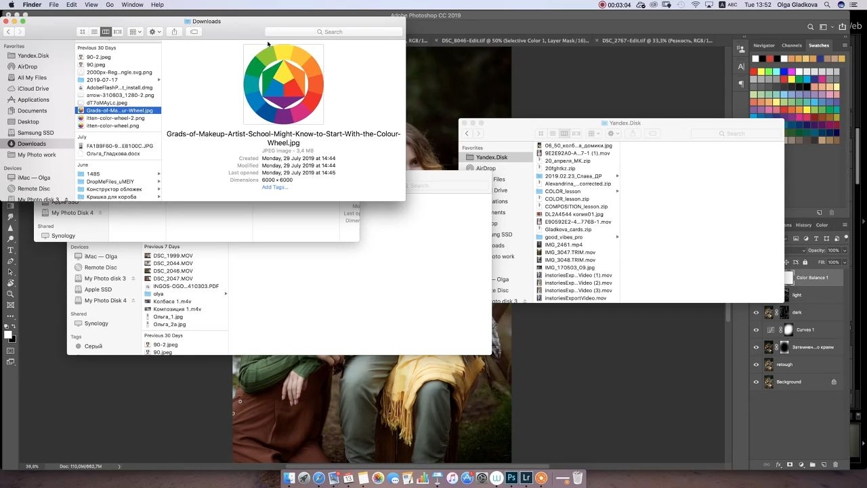Add a layer style with fx icon
Viewport: 867px width, 488px height.
779,465
